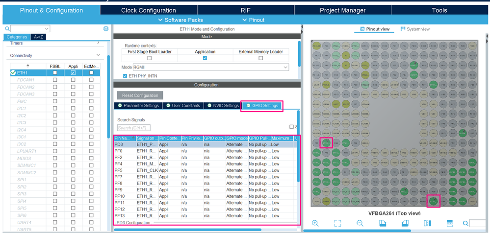Switch to the Clock Configuration tab
Screen dimensions: 490x233
[148, 10]
